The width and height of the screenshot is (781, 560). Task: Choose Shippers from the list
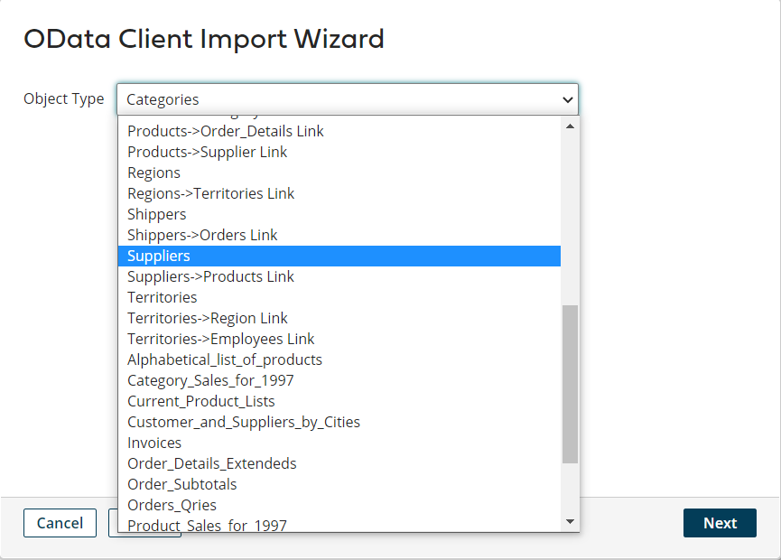tap(156, 214)
